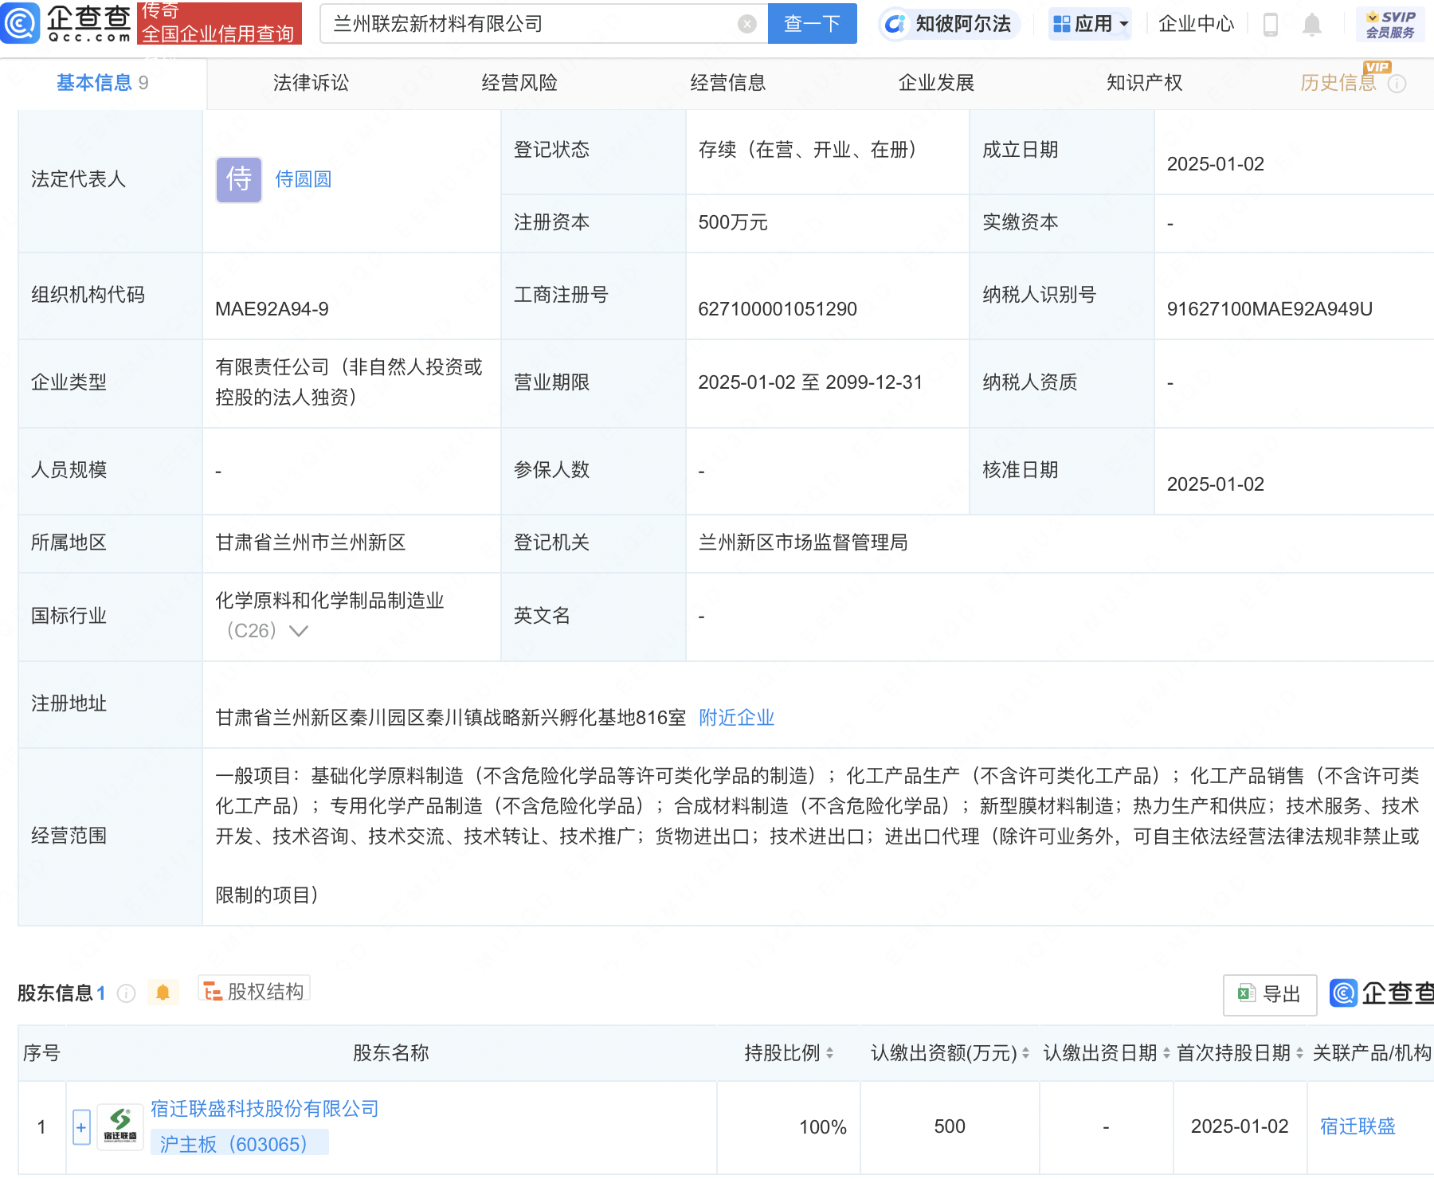Click 全国企业信用查询 red banner
1434x1179 pixels.
point(219,23)
